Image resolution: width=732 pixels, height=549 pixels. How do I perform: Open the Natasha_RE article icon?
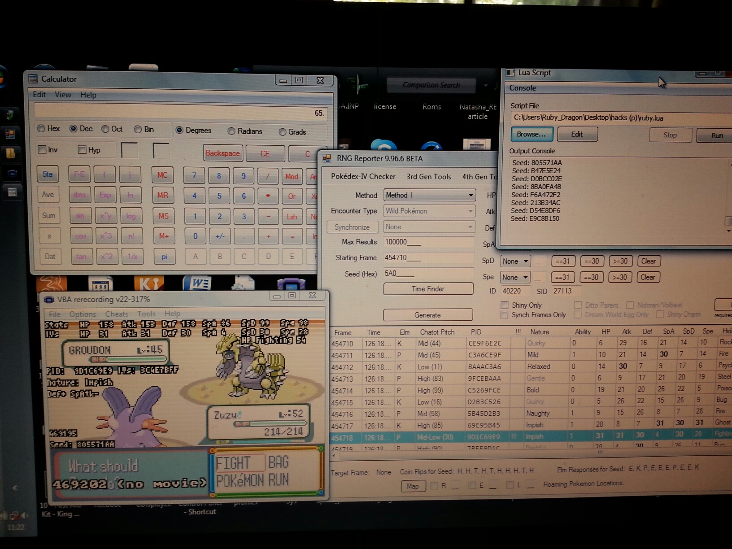coord(478,111)
